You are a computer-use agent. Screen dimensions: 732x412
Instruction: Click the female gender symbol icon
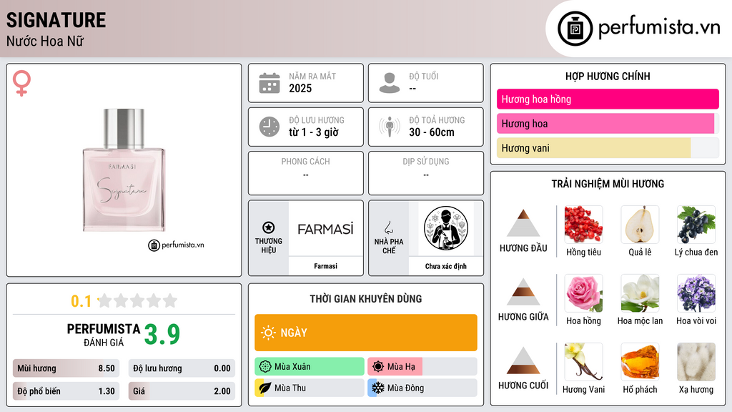[x=21, y=83]
